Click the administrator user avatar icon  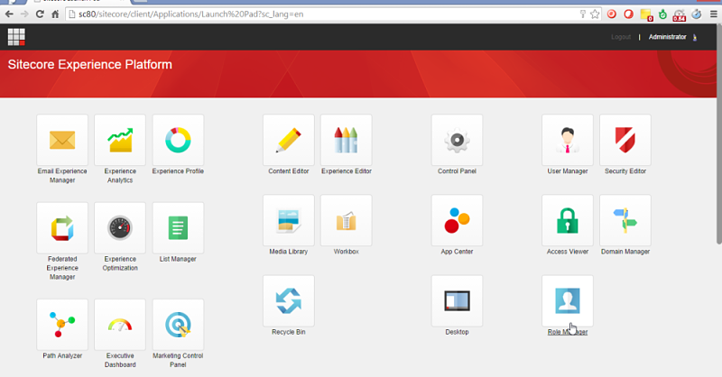pyautogui.click(x=695, y=37)
